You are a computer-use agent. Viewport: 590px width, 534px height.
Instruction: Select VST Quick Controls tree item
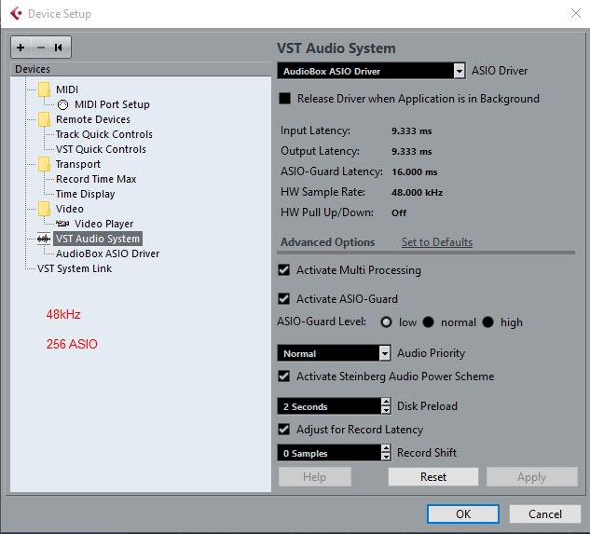coord(101,149)
